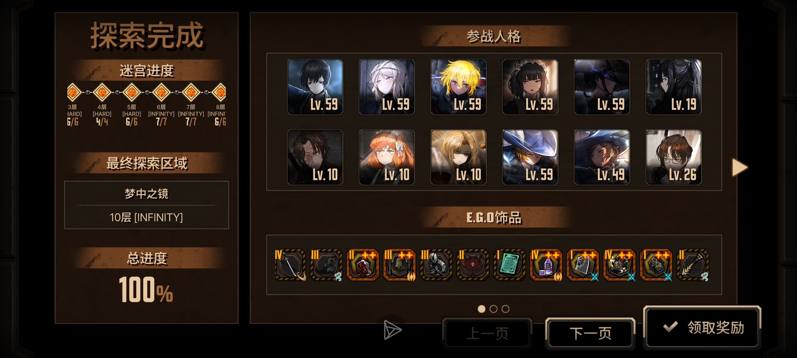The width and height of the screenshot is (797, 358).
Task: Select the sword E.G.O gift icon
Action: click(290, 265)
